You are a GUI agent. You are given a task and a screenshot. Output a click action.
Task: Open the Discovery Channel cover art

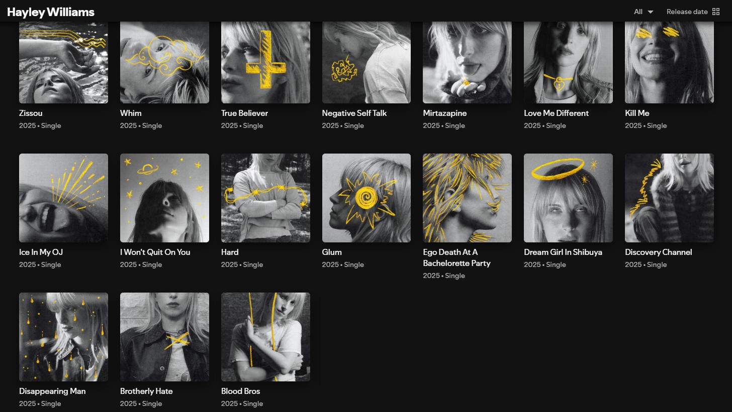669,198
